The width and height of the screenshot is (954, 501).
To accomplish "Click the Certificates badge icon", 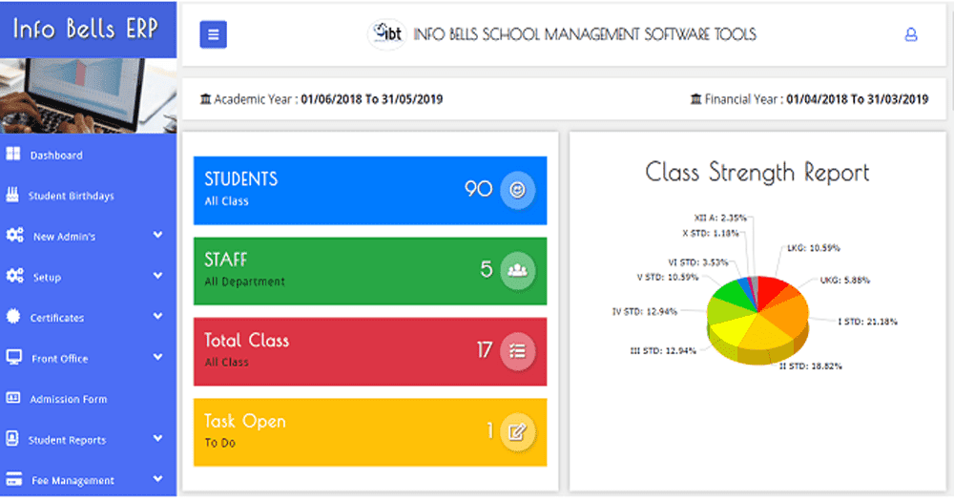I will [x=12, y=317].
